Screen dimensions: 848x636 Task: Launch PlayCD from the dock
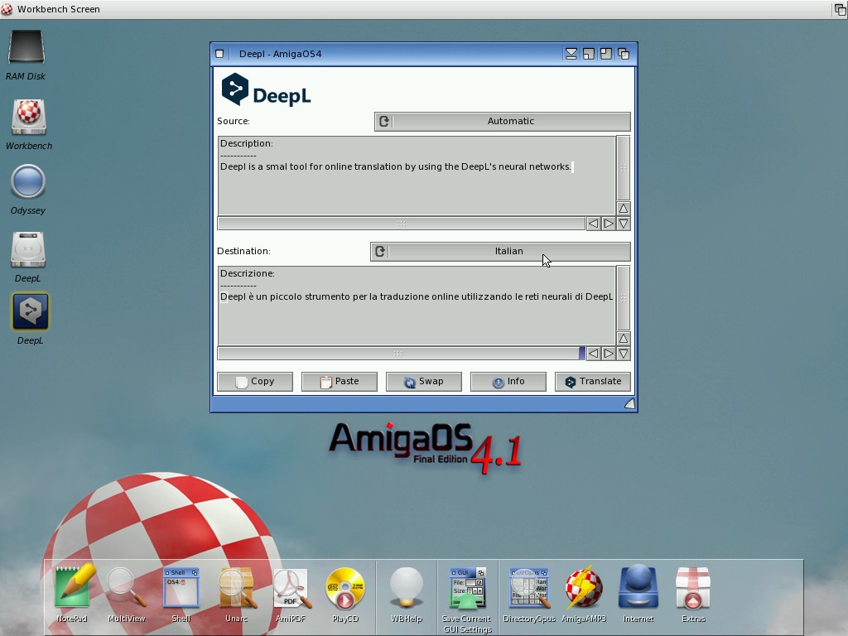click(345, 588)
